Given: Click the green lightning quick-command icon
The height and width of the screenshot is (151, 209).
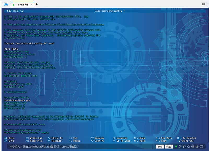Looking at the screenshot, I should pos(176,147).
